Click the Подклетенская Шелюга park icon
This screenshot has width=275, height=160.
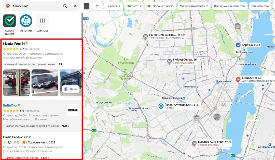[125, 71]
